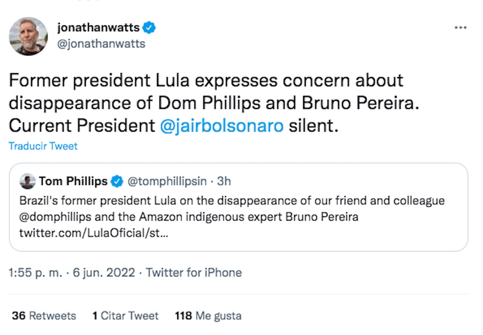Click the jonathanwatts verified badge
The image size is (483, 335).
point(150,28)
